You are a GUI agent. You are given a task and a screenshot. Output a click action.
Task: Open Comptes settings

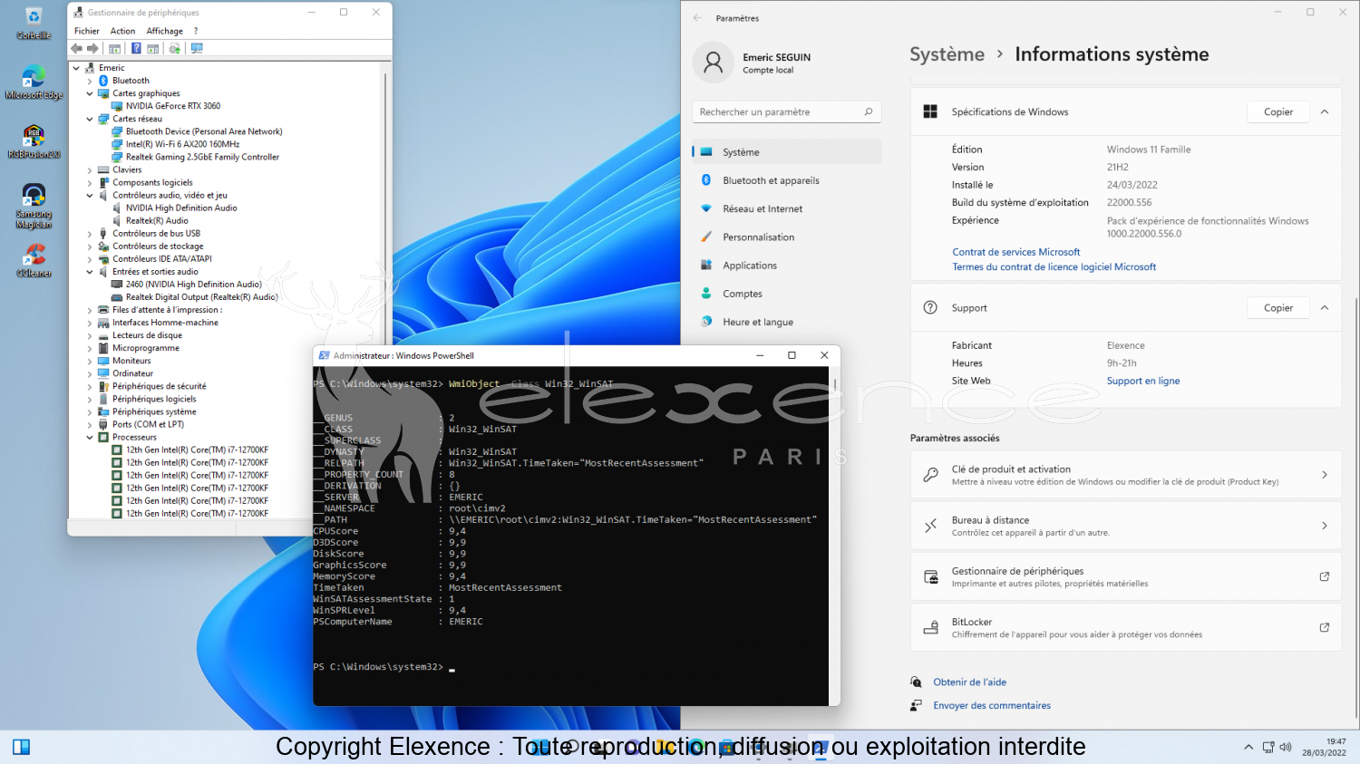[786, 294]
